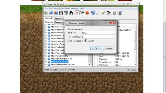This screenshot has height=93, width=166.
Task: Click the http://webplay folder icon
Action: pyautogui.click(x=49, y=47)
